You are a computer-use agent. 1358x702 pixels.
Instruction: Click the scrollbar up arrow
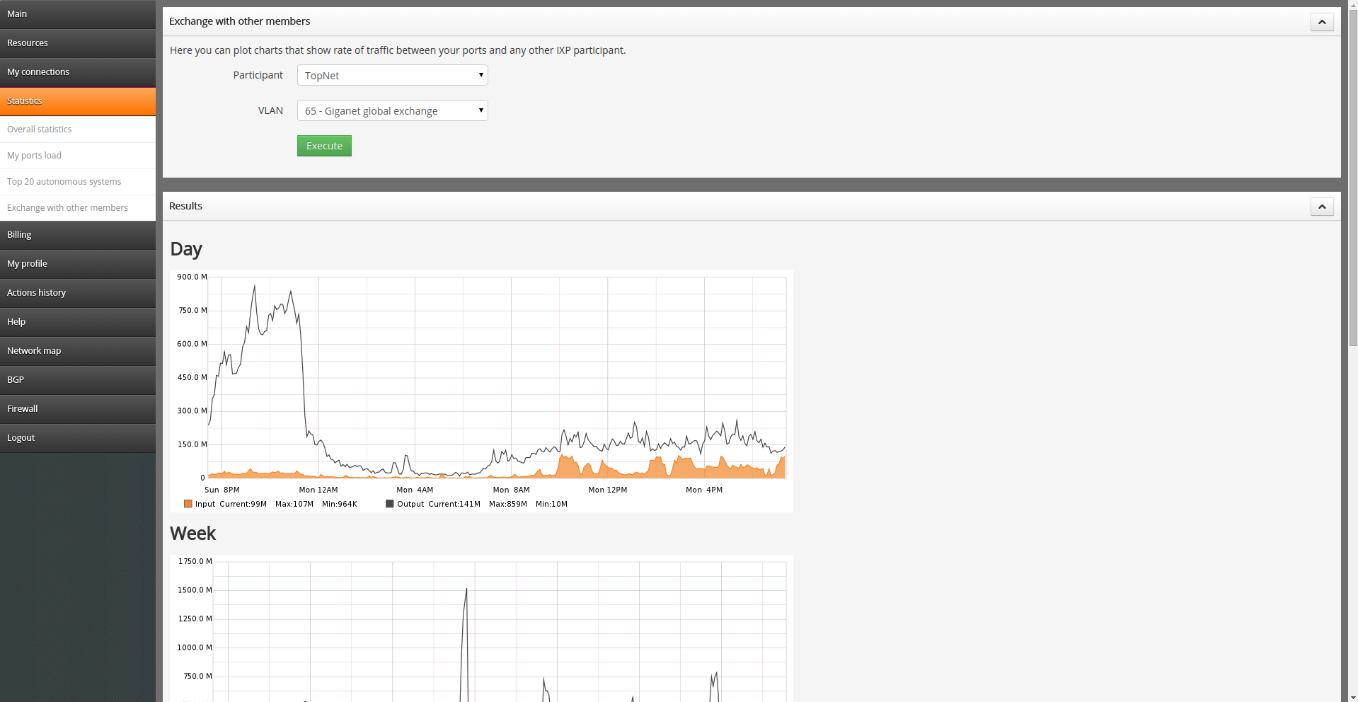(x=1352, y=5)
